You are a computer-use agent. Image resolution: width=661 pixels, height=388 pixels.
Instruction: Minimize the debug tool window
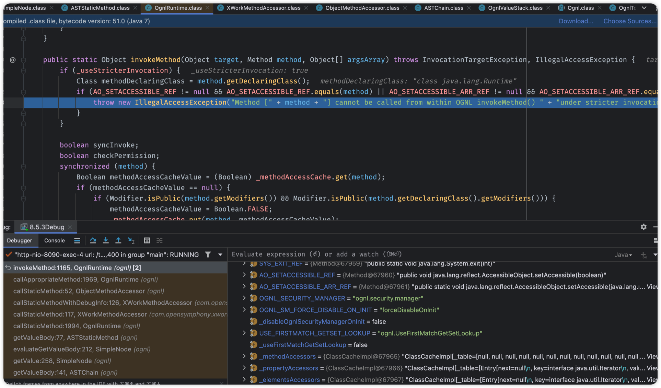(x=655, y=227)
